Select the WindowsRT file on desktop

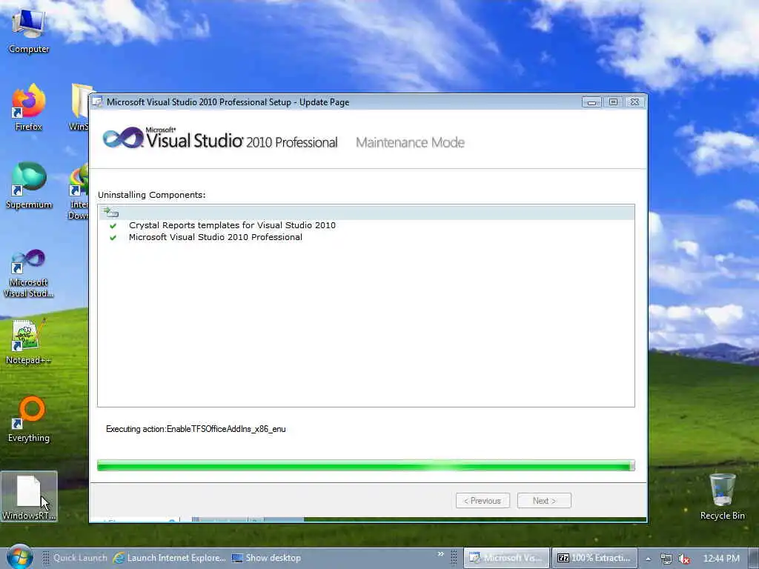[29, 497]
